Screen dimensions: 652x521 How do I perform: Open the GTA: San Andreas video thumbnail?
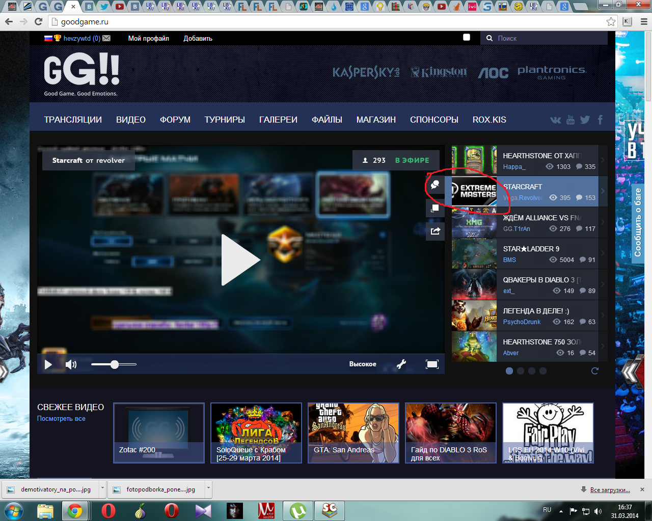pos(353,433)
